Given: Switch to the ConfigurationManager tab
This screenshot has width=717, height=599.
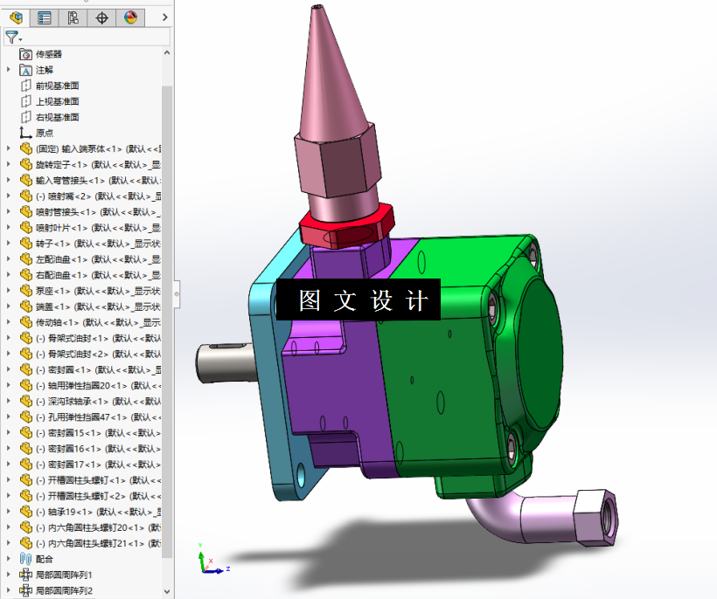Looking at the screenshot, I should (73, 17).
